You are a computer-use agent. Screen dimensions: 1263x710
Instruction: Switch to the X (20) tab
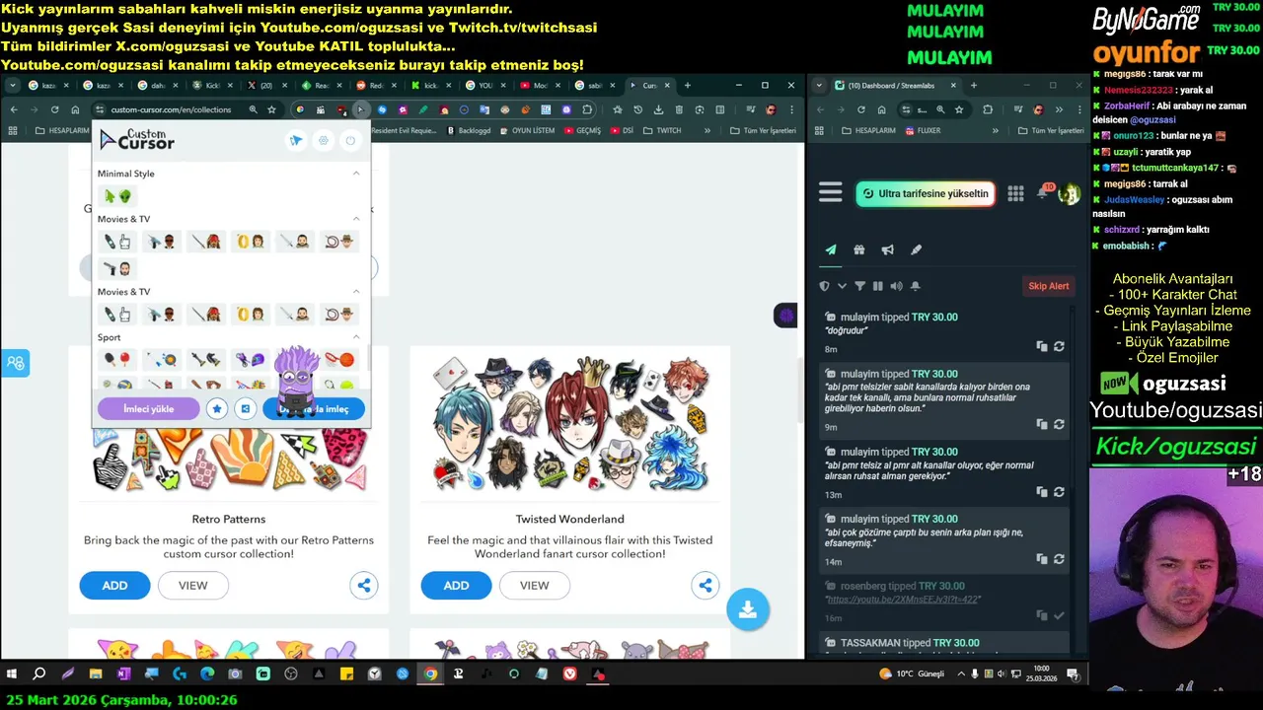[x=260, y=85]
